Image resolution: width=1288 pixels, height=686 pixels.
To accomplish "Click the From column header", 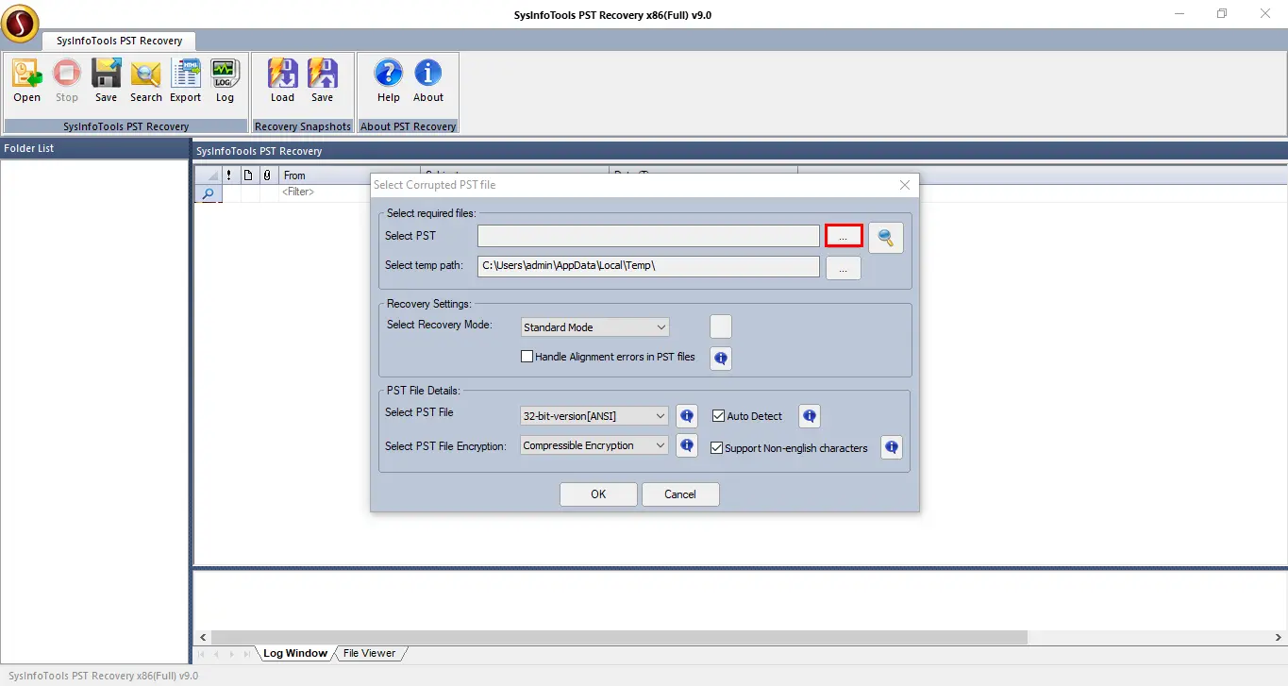I will tap(325, 176).
